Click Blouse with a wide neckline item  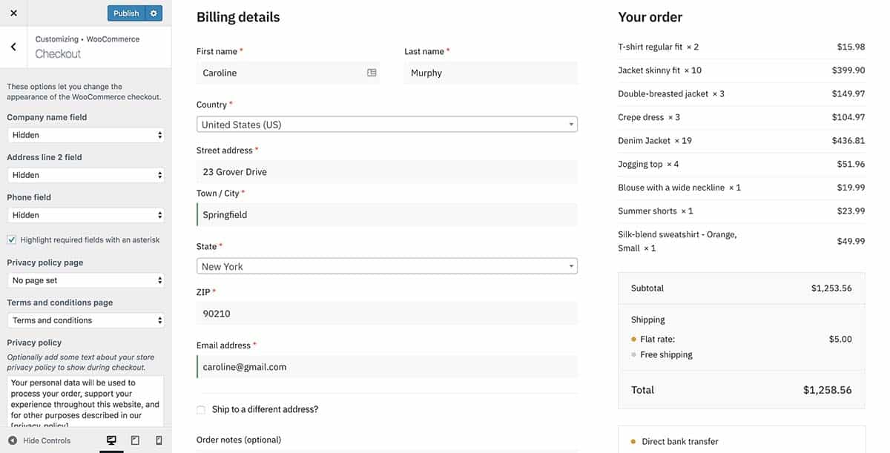[679, 188]
